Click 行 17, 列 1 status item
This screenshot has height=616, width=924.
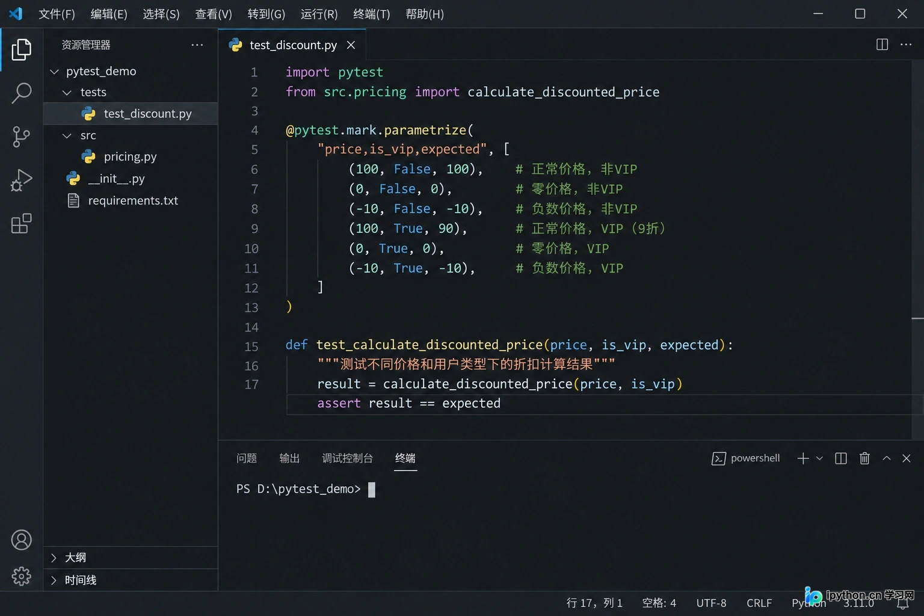(594, 603)
